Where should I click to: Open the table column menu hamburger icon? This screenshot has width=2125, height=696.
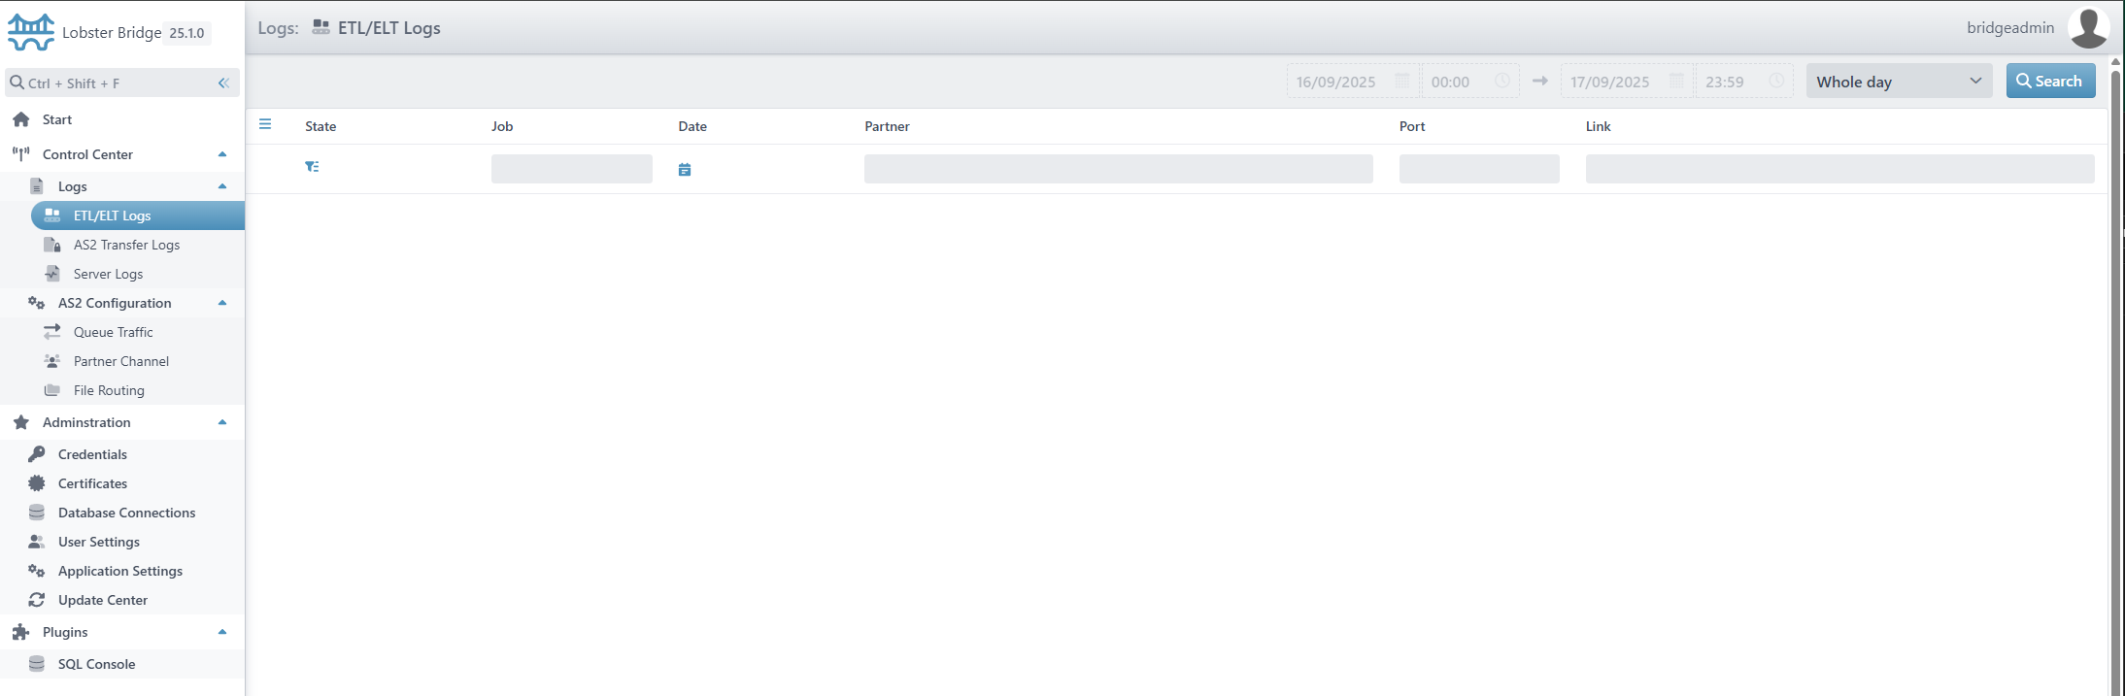(x=265, y=124)
